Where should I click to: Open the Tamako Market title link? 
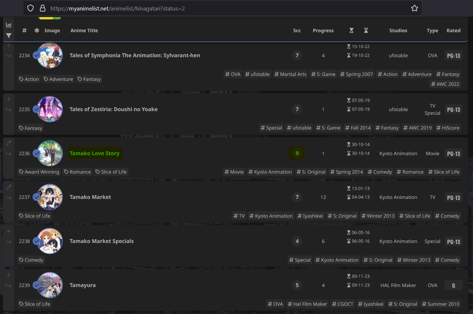pos(90,197)
